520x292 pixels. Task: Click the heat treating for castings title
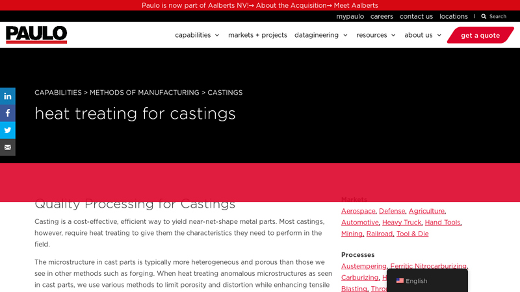point(135,114)
